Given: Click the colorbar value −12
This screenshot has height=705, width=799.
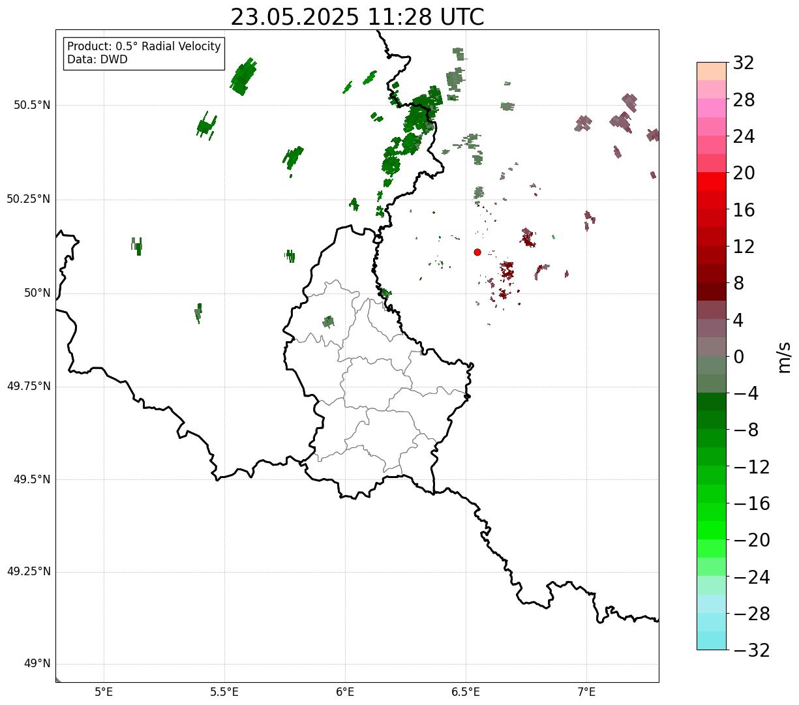Looking at the screenshot, I should pos(751,467).
